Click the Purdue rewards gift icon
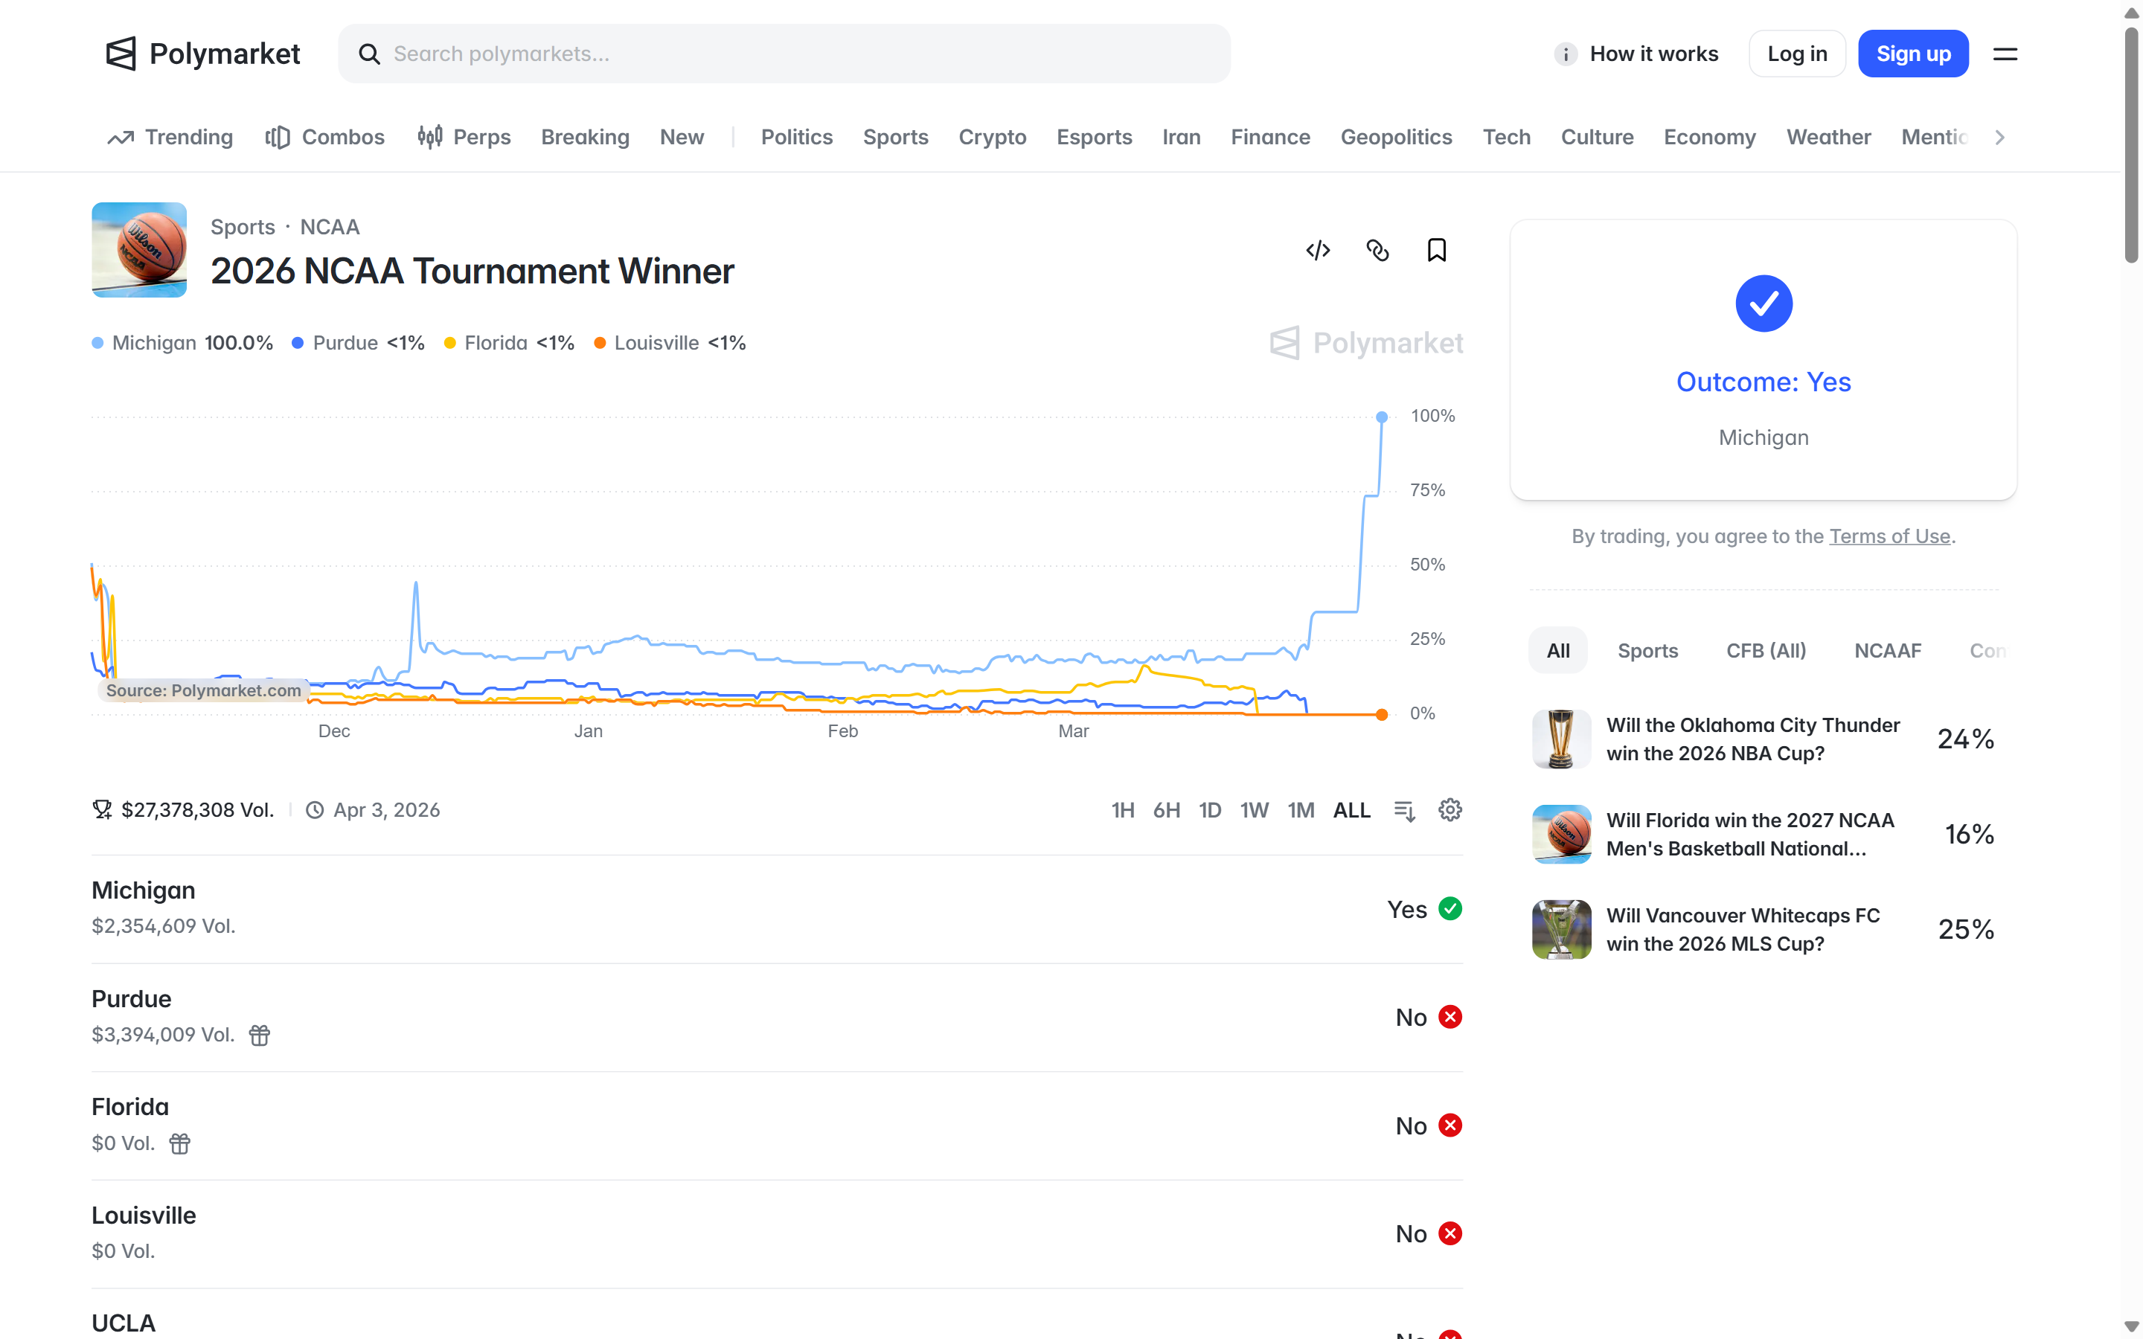Image resolution: width=2143 pixels, height=1339 pixels. click(x=260, y=1034)
